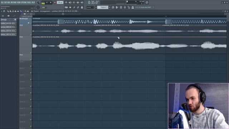229x129 pixels.
Task: Click the chain link icon
Action: pyautogui.click(x=78, y=7)
